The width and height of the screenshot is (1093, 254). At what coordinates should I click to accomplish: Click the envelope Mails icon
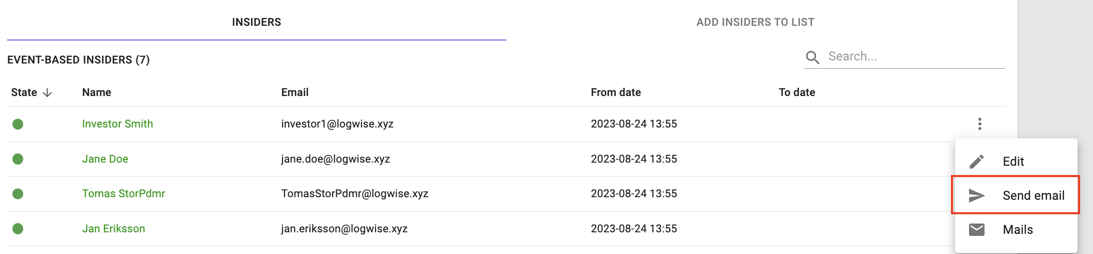coord(976,230)
